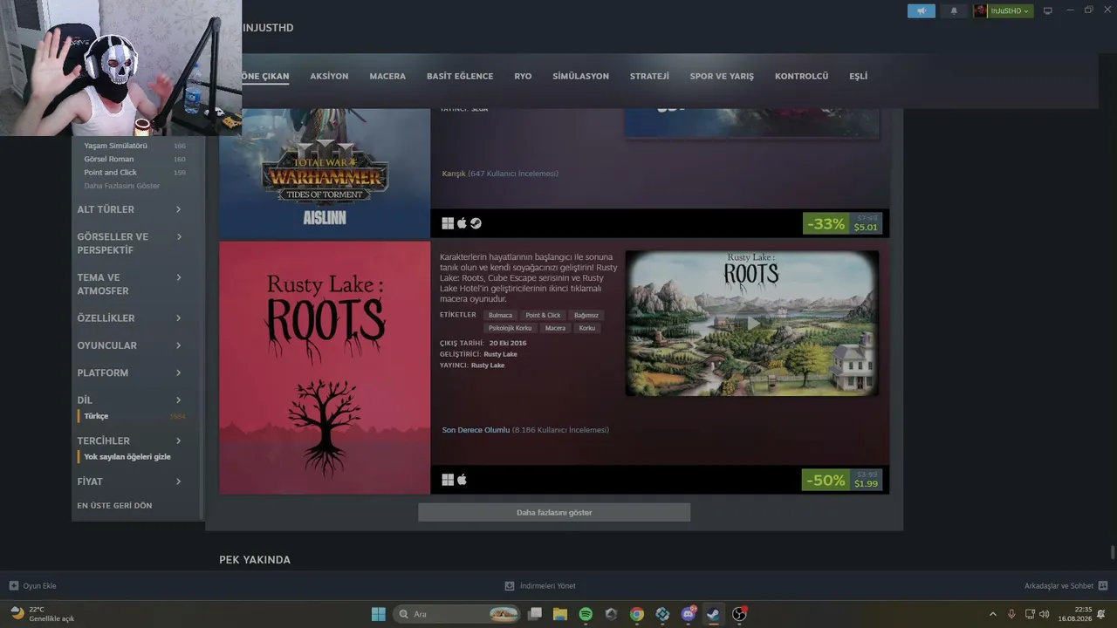1117x628 pixels.
Task: Open Son Derece Olumlu reviews summary
Action: tap(476, 430)
